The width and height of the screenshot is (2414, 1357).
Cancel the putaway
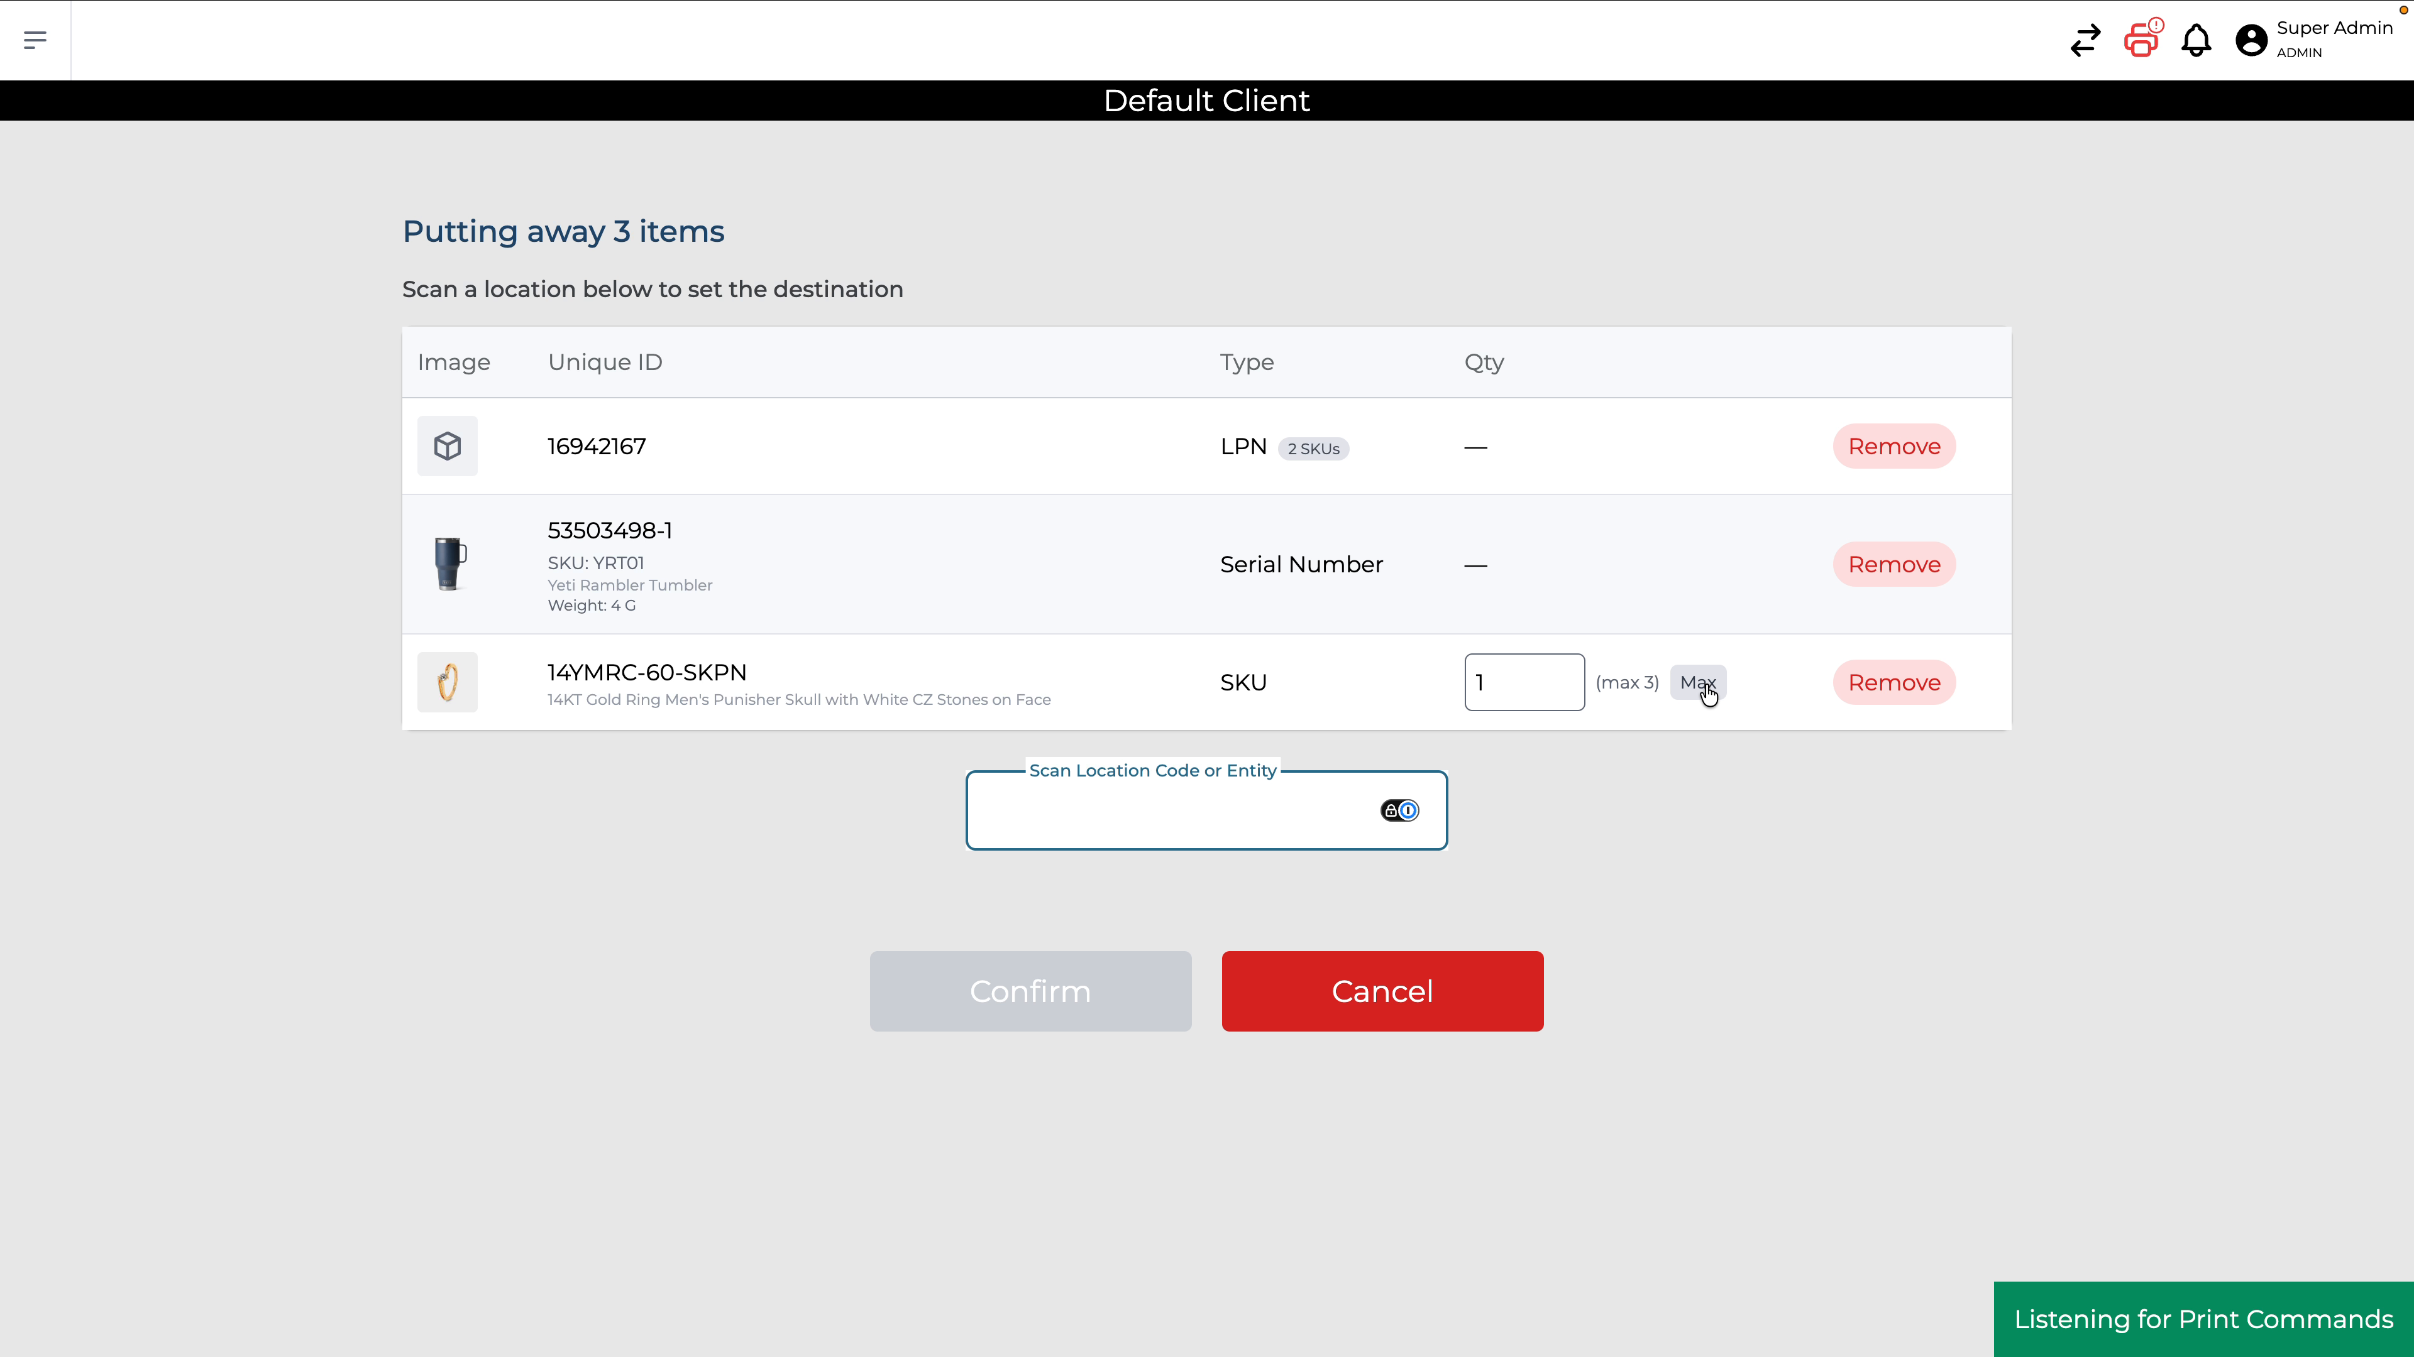click(x=1382, y=991)
